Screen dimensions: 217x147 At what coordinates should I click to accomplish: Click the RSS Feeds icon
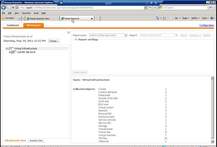tap(164, 18)
